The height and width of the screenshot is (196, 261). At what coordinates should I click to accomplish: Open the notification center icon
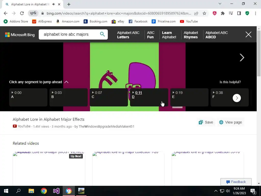pyautogui.click(x=253, y=191)
